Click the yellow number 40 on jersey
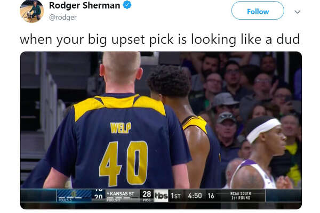The height and width of the screenshot is (213, 320). [x=123, y=163]
